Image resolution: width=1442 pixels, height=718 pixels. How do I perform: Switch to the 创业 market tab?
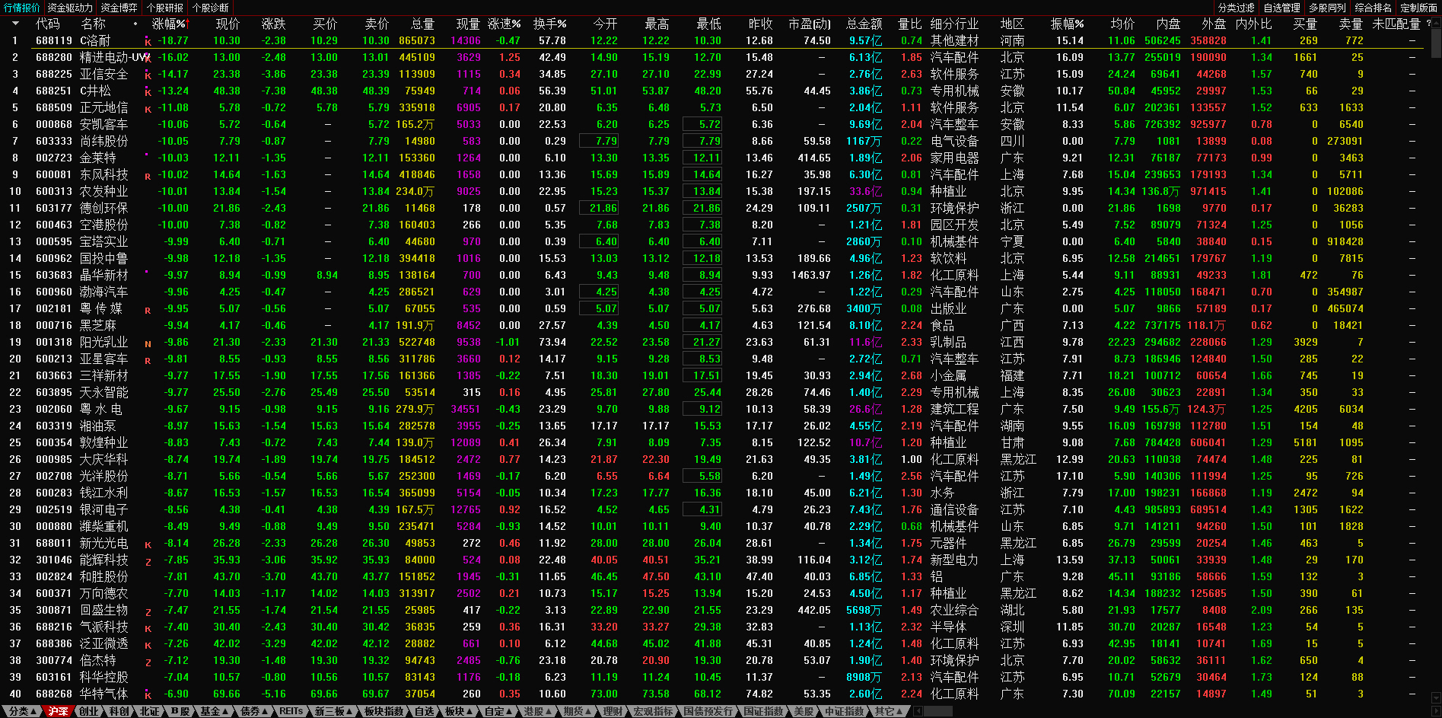89,711
